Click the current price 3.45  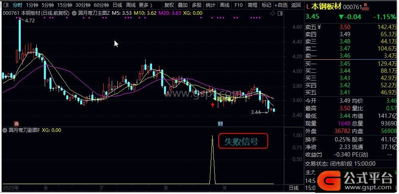pyautogui.click(x=312, y=17)
